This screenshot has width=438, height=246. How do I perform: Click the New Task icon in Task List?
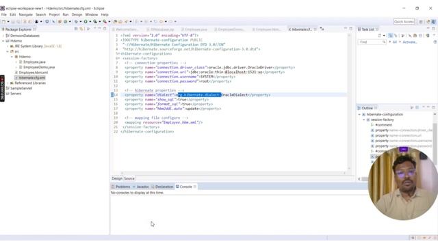380,36
